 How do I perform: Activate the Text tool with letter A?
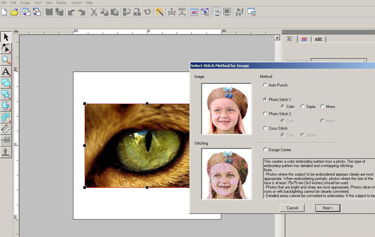click(6, 71)
